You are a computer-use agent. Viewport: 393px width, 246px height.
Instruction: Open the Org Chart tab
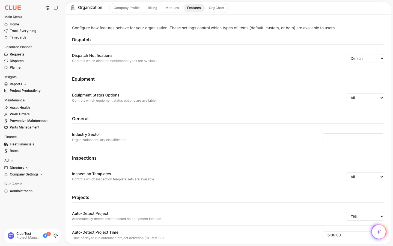(216, 8)
